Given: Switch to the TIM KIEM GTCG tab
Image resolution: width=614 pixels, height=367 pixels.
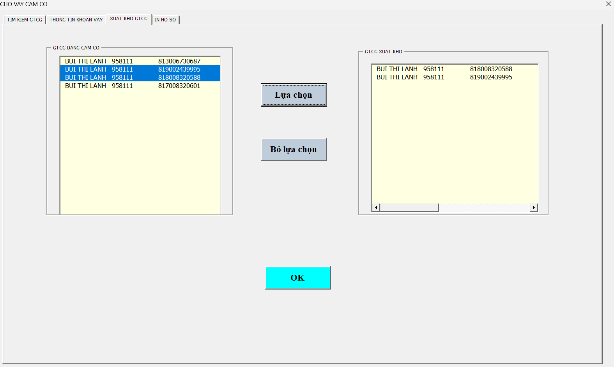Looking at the screenshot, I should 25,19.
